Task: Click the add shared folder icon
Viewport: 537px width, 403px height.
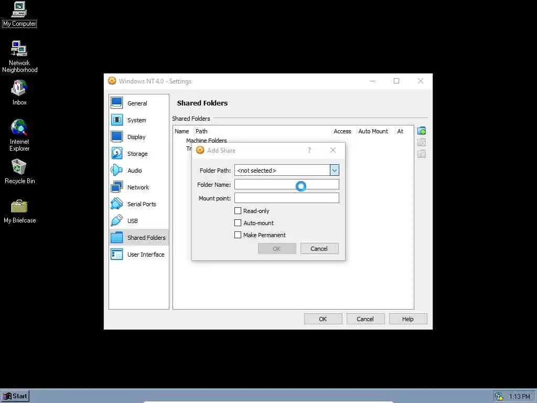Action: (422, 131)
